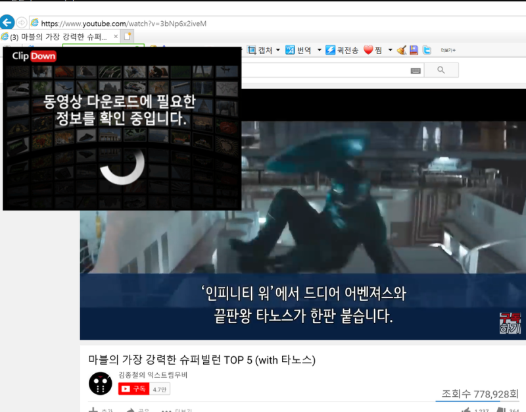The width and height of the screenshot is (526, 412).
Task: Click the 더보기+ toolbar link
Action: pyautogui.click(x=448, y=50)
